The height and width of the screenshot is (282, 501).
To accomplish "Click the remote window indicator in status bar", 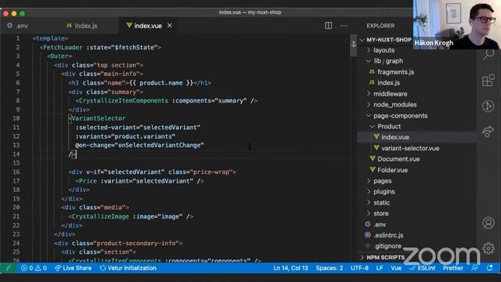I will pyautogui.click(x=9, y=268).
